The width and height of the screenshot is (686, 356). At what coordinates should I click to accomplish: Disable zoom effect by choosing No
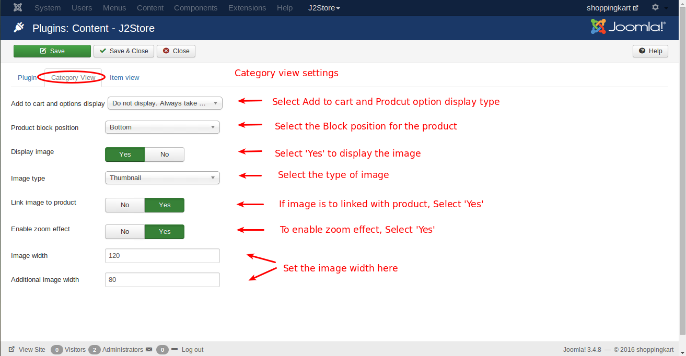pos(125,232)
